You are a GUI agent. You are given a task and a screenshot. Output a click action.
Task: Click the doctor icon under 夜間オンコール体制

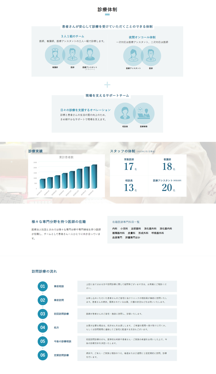pos(151,56)
